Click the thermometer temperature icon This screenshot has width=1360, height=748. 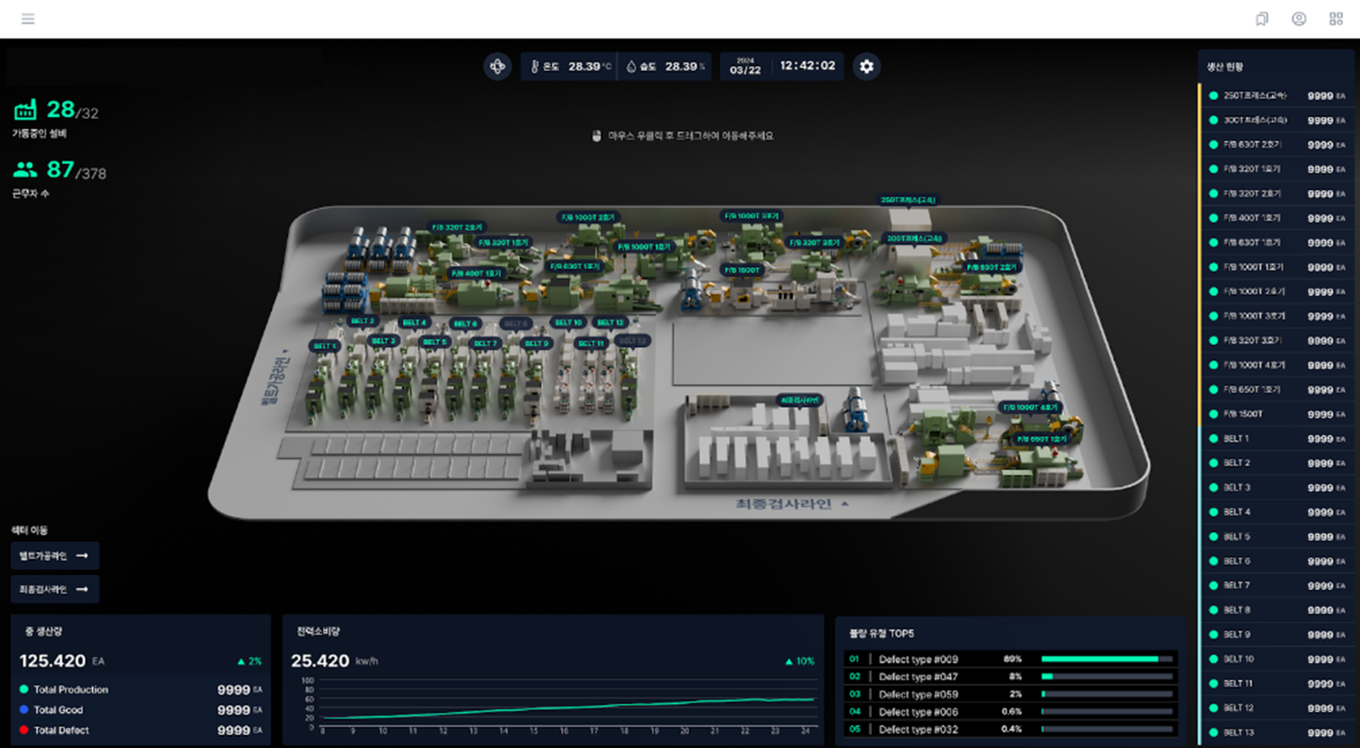[535, 67]
